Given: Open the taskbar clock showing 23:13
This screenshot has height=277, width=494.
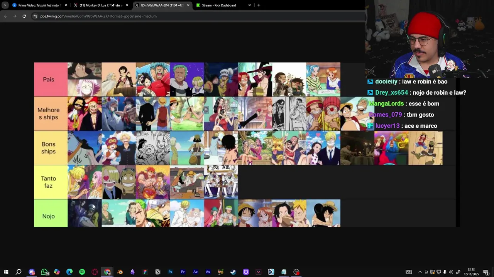Looking at the screenshot, I should point(471,272).
